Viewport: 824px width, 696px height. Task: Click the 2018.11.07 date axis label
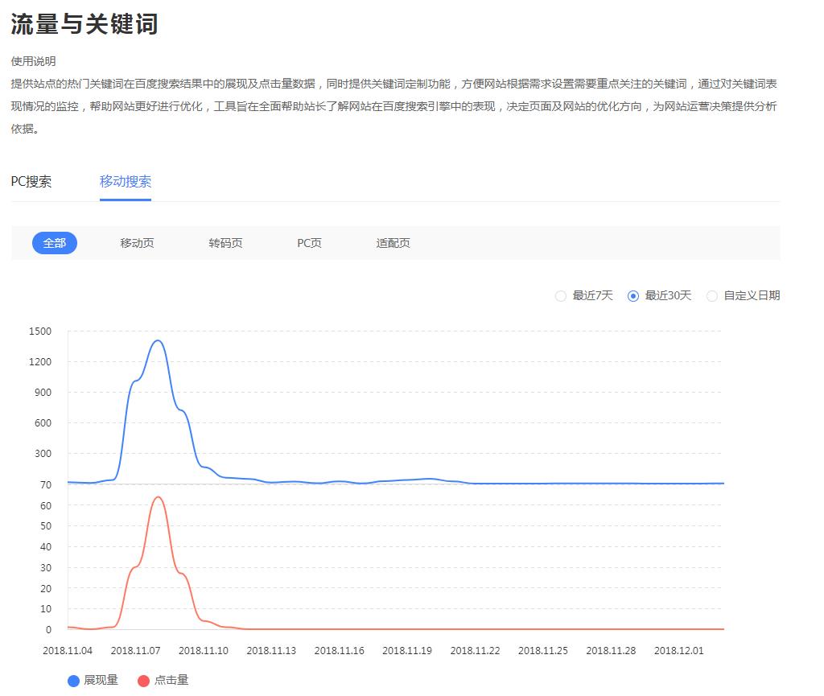[x=135, y=650]
